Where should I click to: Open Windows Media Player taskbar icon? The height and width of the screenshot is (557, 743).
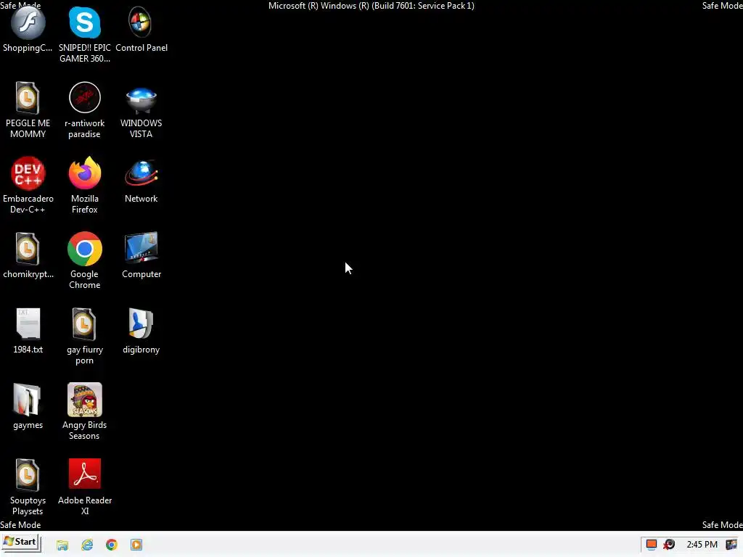pos(136,545)
